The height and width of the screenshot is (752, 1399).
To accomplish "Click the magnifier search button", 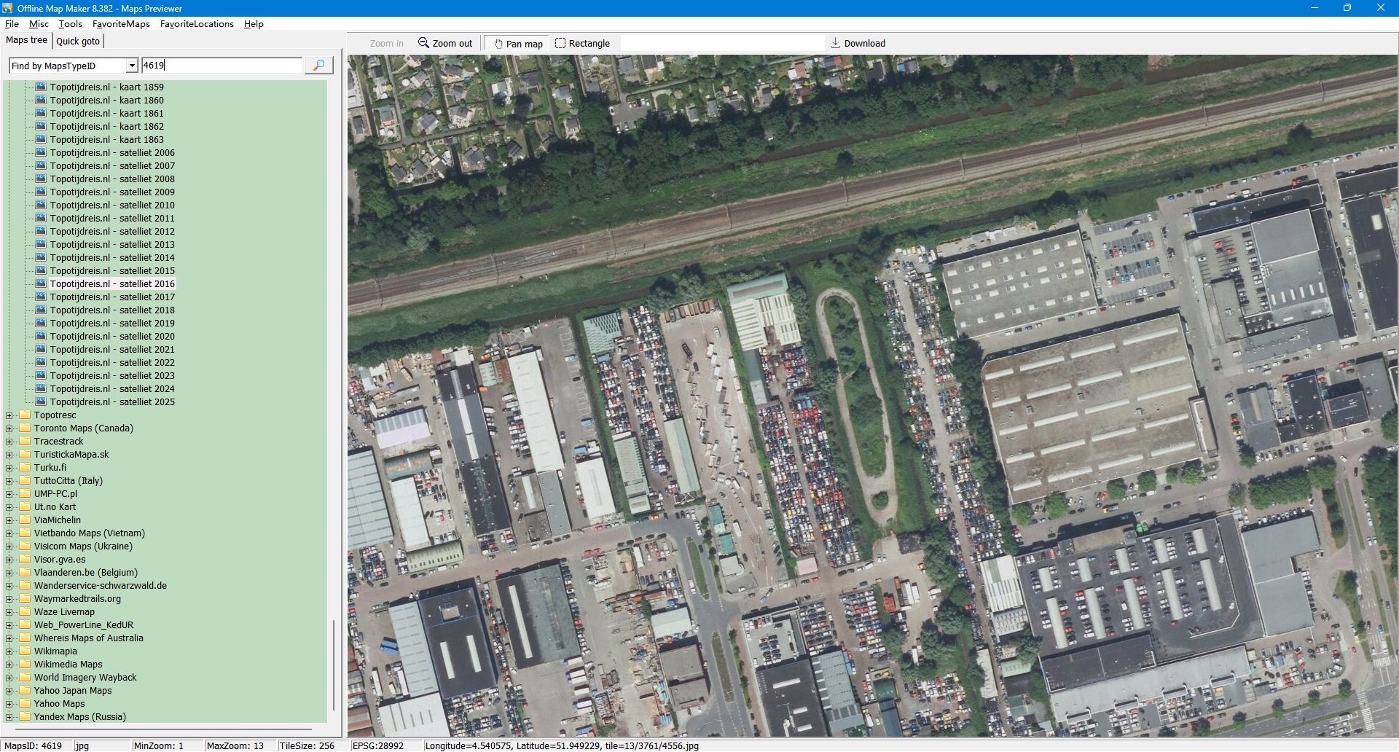I will click(x=318, y=66).
